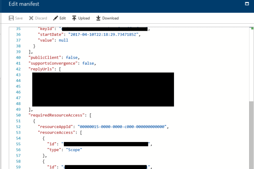Image resolution: width=254 pixels, height=169 pixels.
Task: Click the Save floppy disk icon
Action: 11,18
